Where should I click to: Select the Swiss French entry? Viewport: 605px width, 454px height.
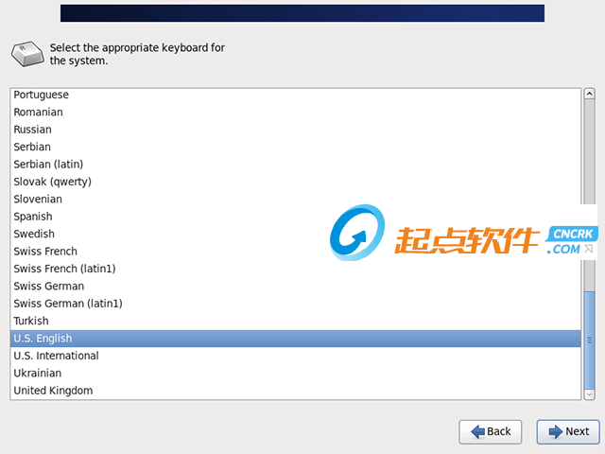[x=296, y=252]
